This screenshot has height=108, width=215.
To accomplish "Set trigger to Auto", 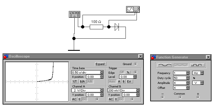I will tap(112, 82).
